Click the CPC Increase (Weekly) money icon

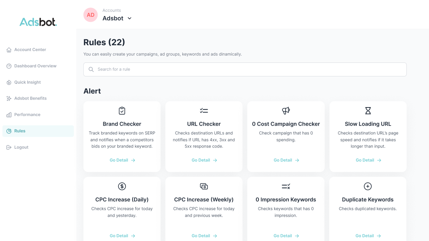point(204,186)
